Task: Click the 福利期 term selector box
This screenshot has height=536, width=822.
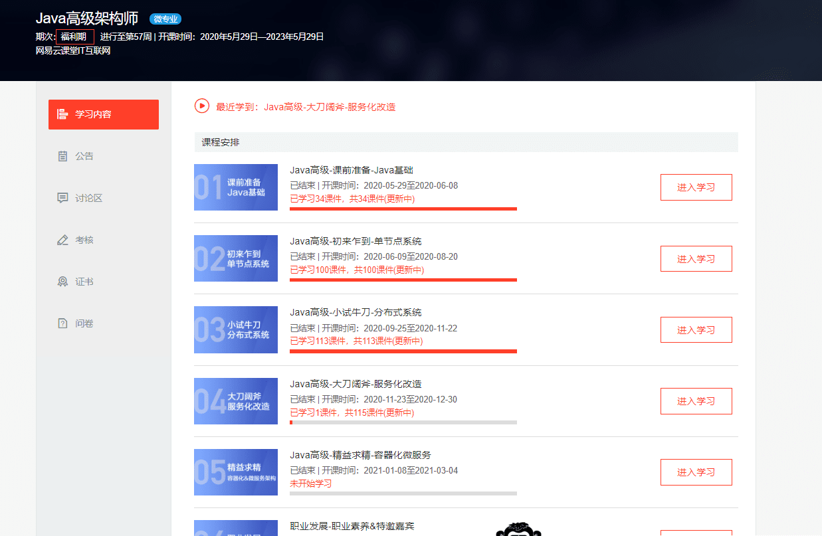Action: point(75,37)
